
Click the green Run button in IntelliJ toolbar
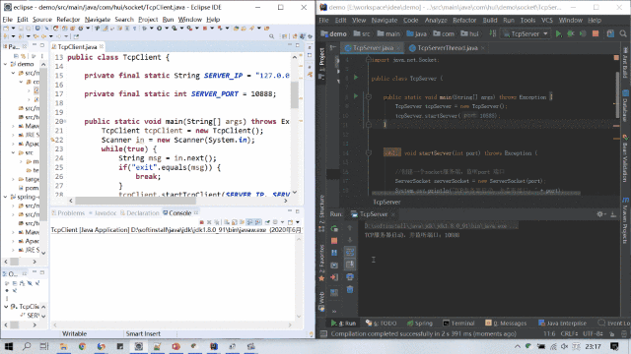559,33
